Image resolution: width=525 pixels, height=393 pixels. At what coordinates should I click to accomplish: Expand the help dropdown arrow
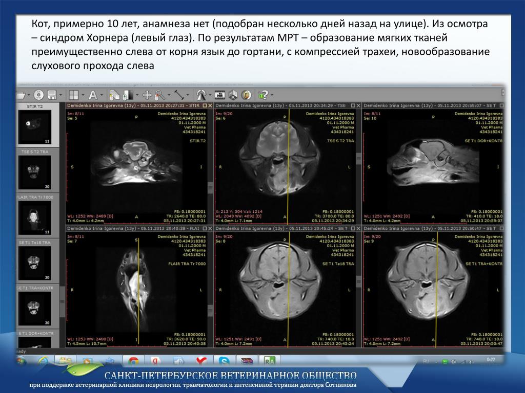[272, 95]
